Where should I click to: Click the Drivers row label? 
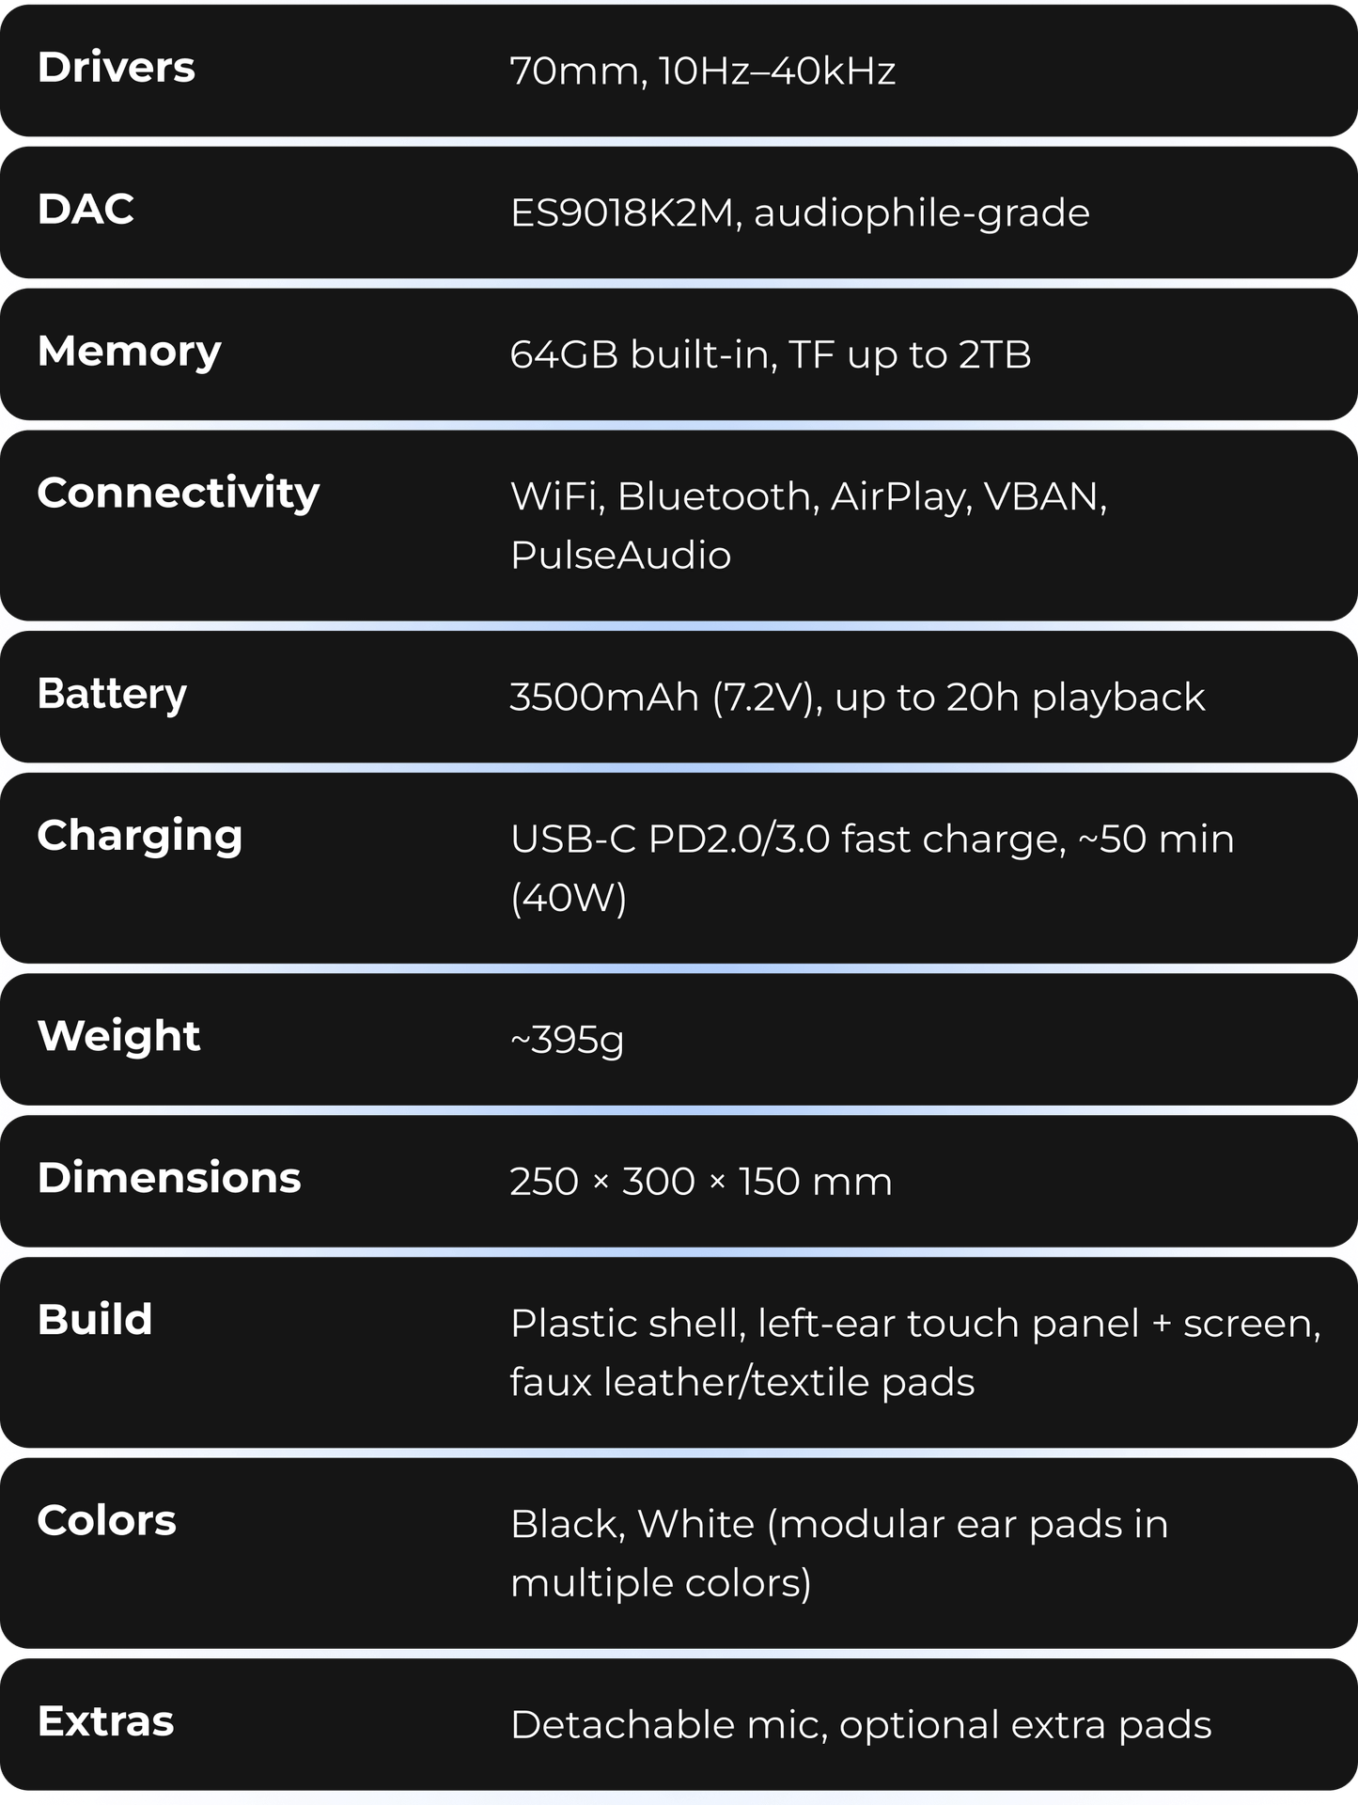click(117, 68)
